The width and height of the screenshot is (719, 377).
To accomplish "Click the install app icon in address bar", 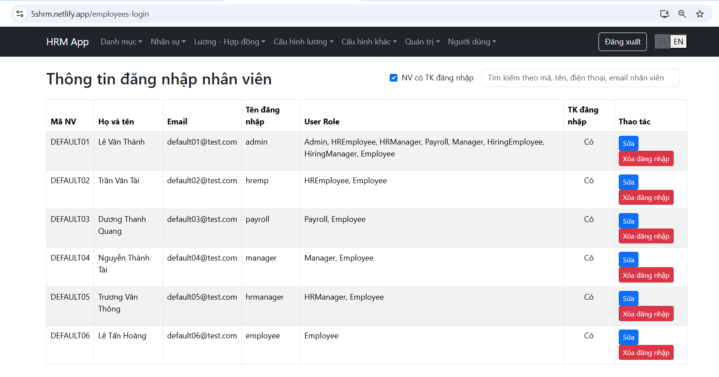I will 664,14.
